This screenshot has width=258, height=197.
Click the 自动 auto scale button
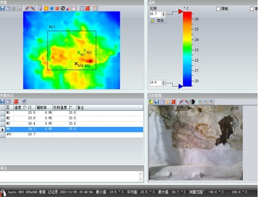point(157,21)
